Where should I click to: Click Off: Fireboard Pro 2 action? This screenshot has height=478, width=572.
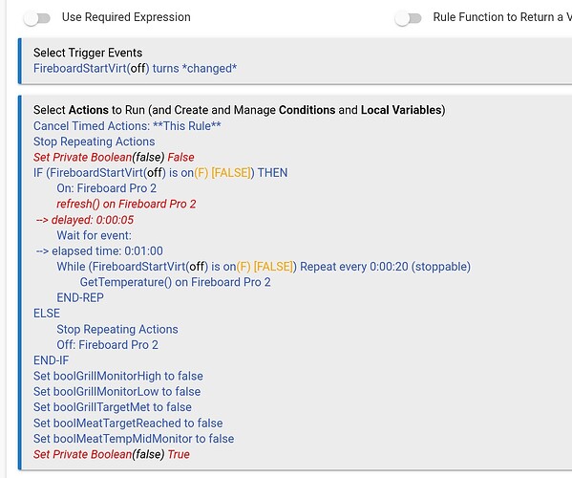[107, 345]
